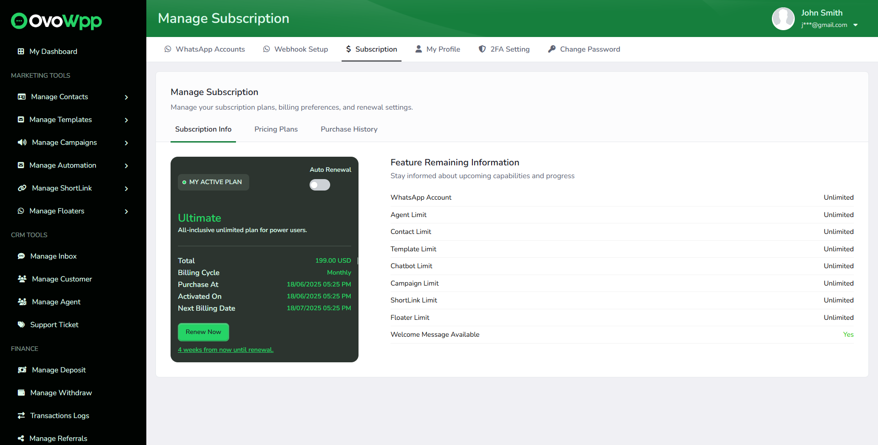Click the Support Ticket tag icon
This screenshot has width=878, height=445.
[21, 325]
